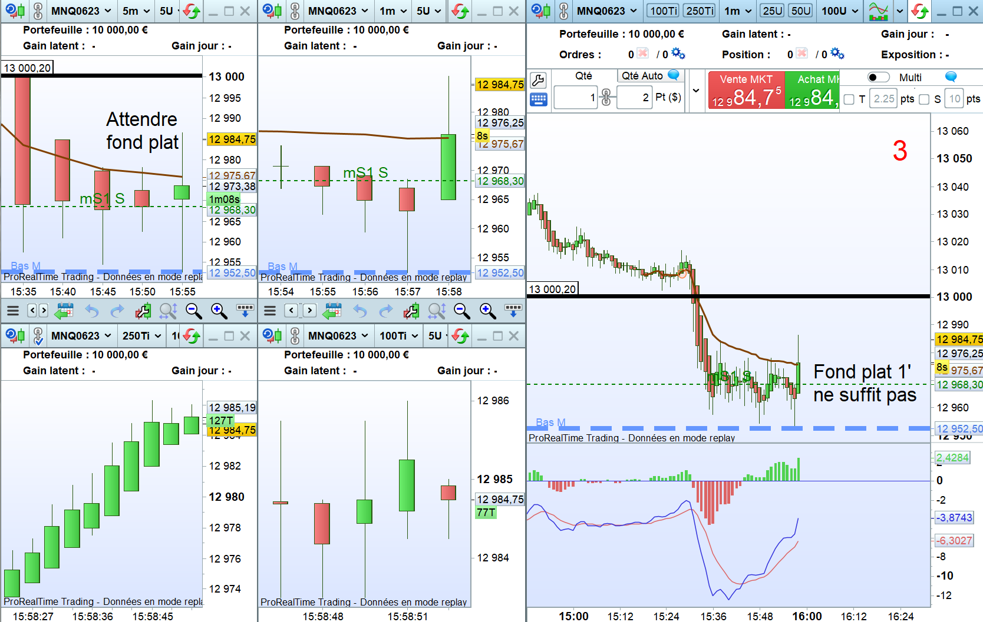Image resolution: width=983 pixels, height=622 pixels.
Task: Enable the S stop checkbox
Action: pyautogui.click(x=924, y=99)
